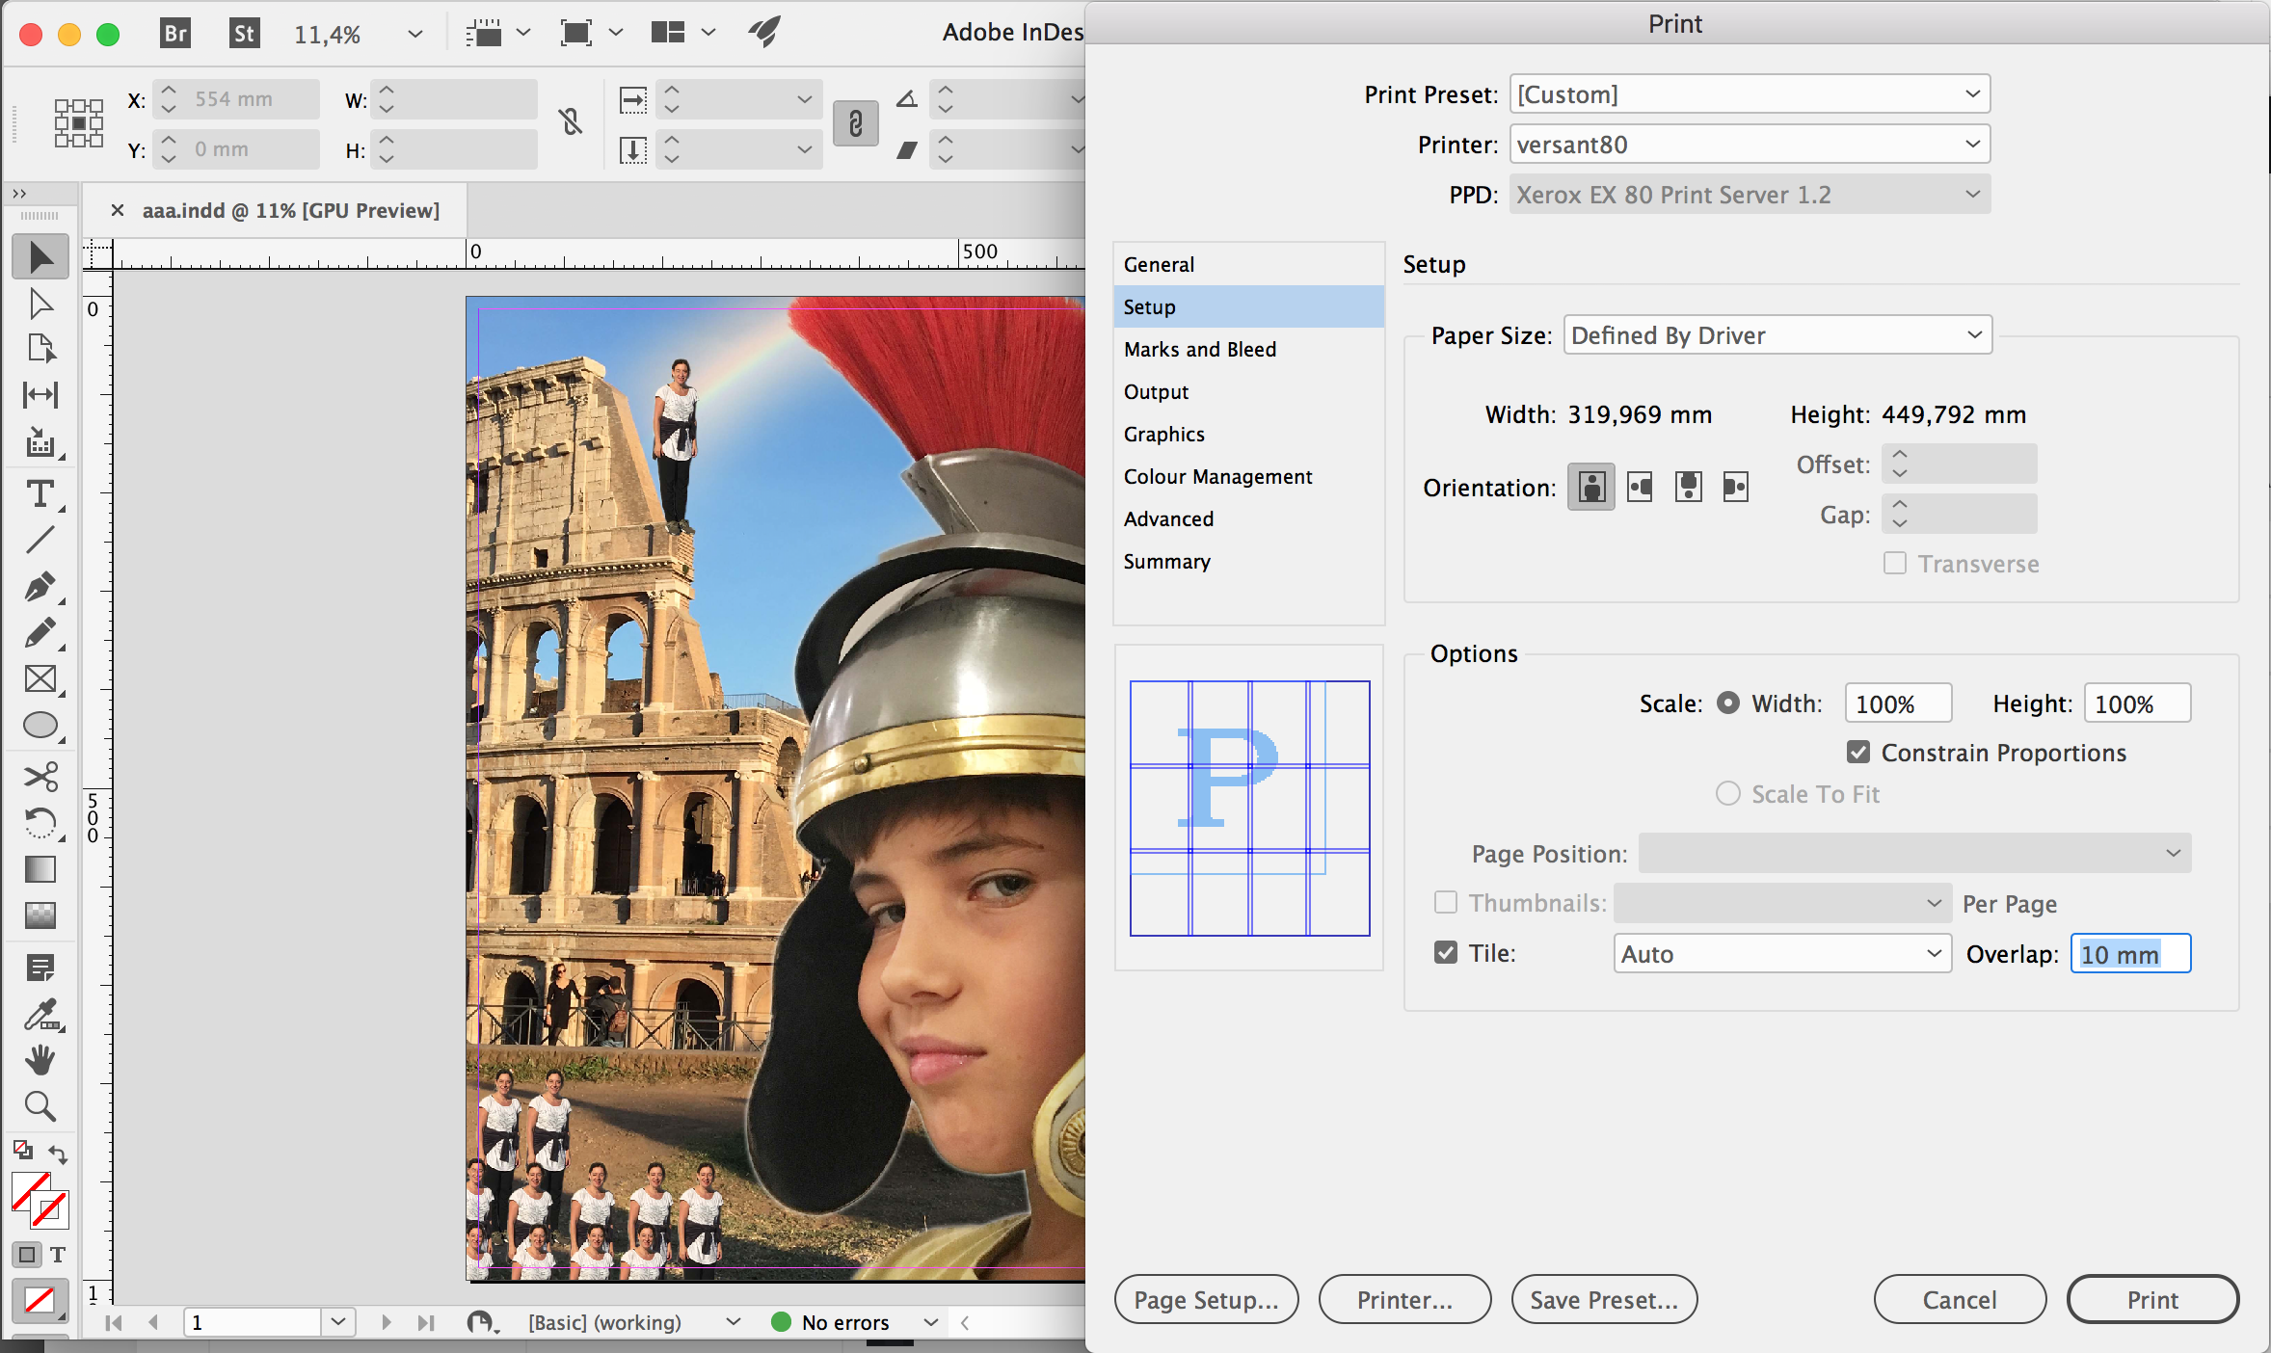Image resolution: width=2271 pixels, height=1353 pixels.
Task: Select the Gap tool
Action: [x=40, y=394]
